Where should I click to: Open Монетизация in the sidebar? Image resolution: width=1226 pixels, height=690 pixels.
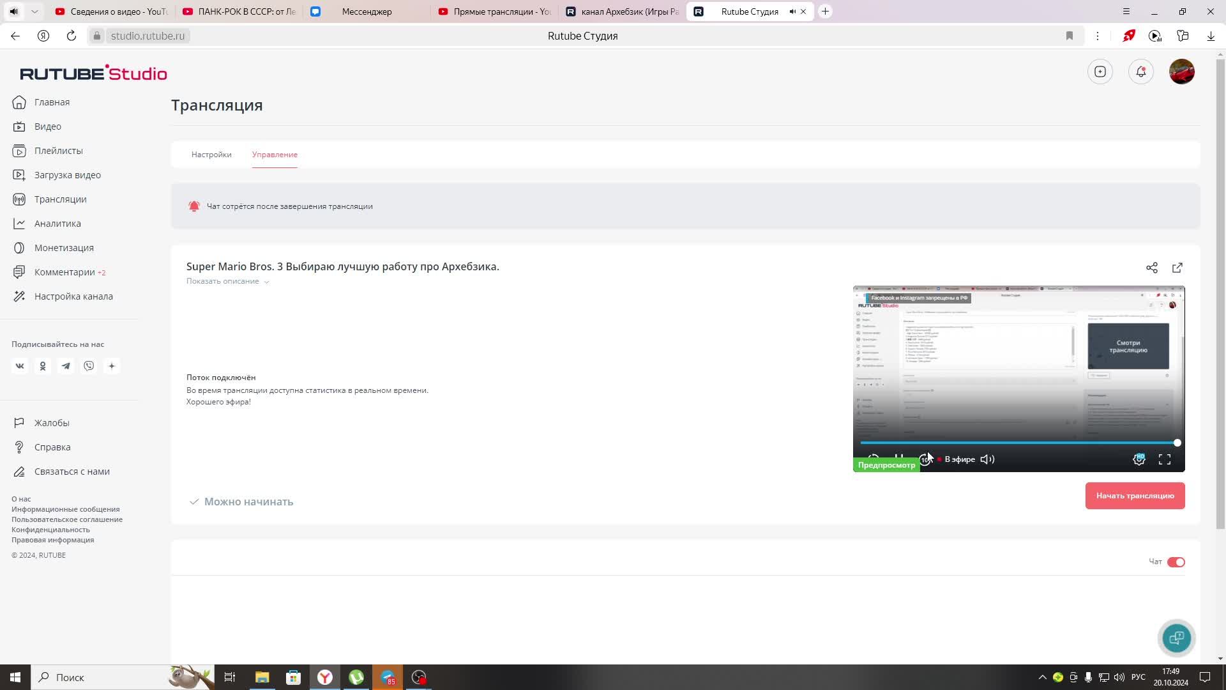[x=64, y=248]
